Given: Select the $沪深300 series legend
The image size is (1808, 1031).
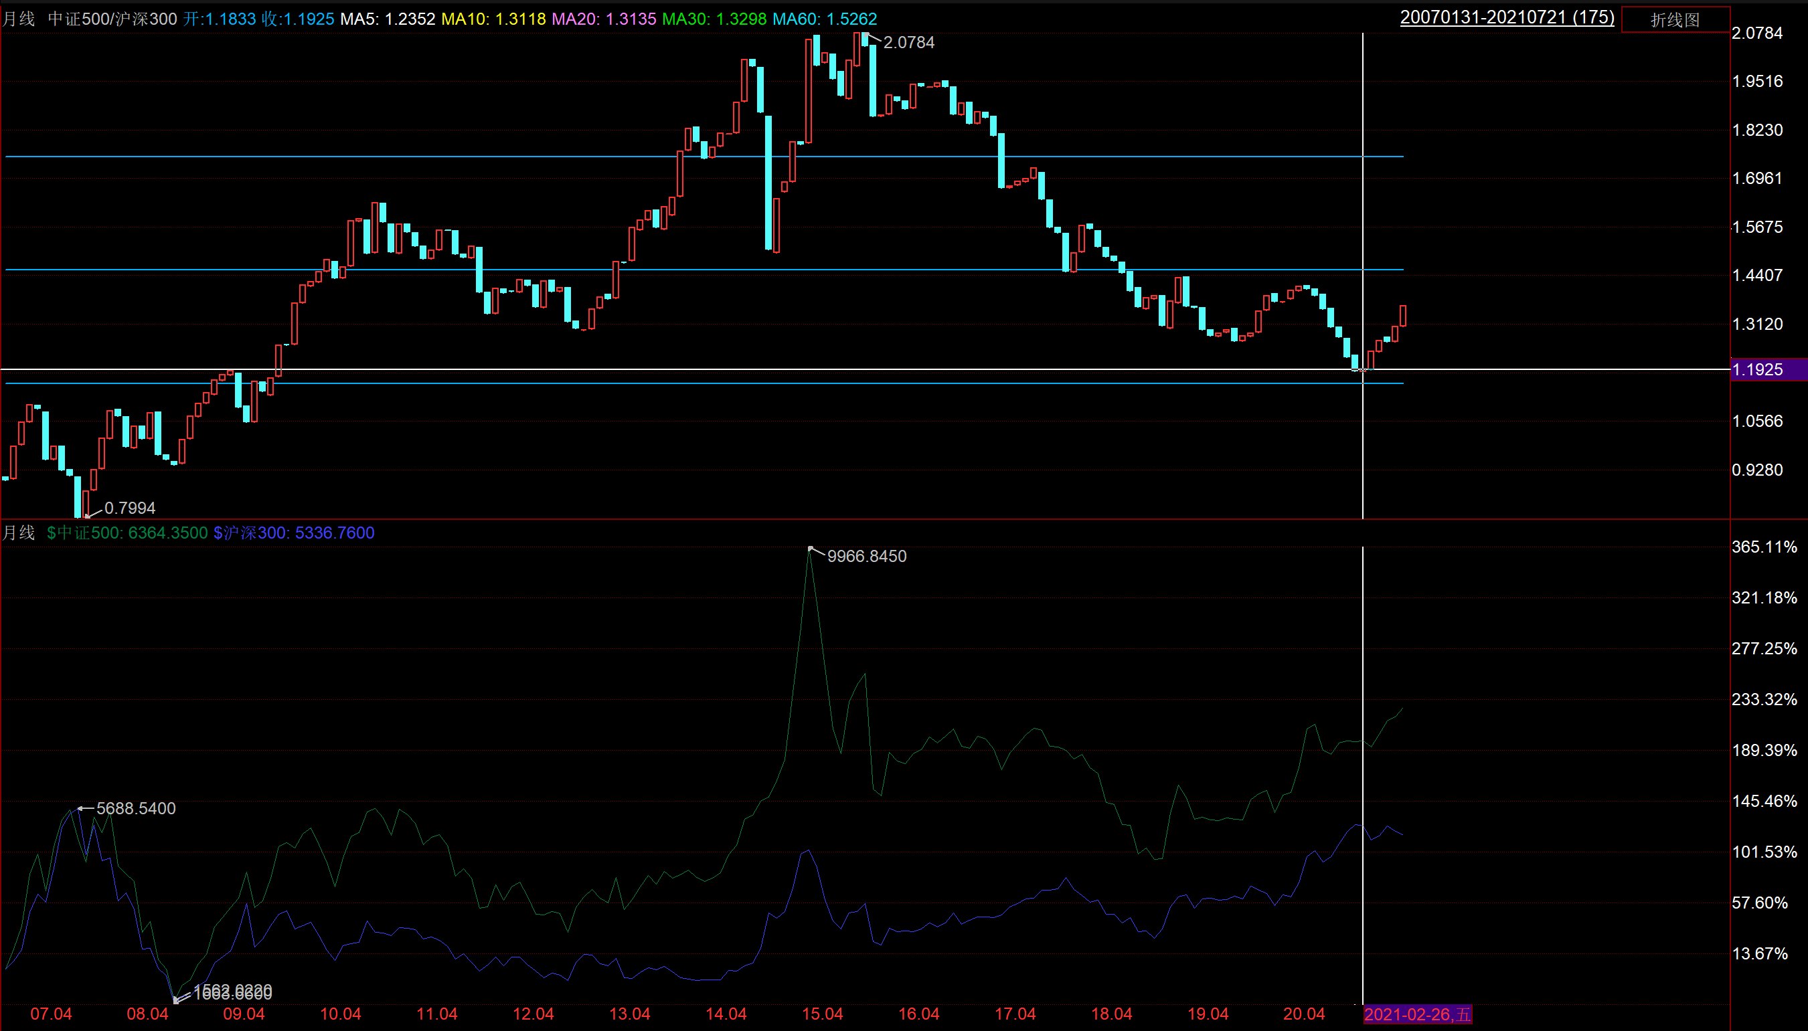Looking at the screenshot, I should [x=294, y=533].
